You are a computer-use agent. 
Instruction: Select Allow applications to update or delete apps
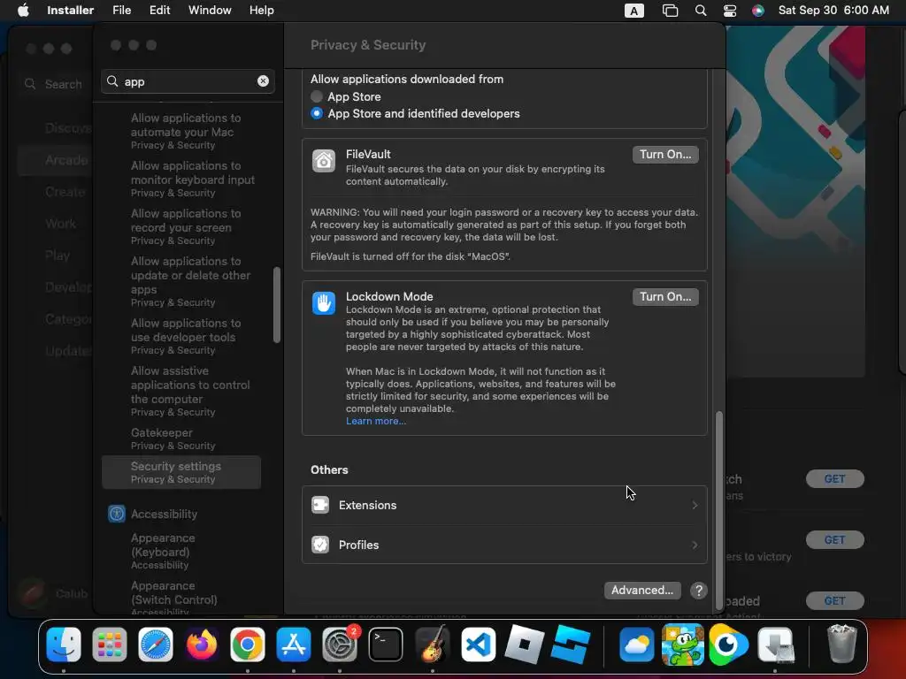point(182,281)
